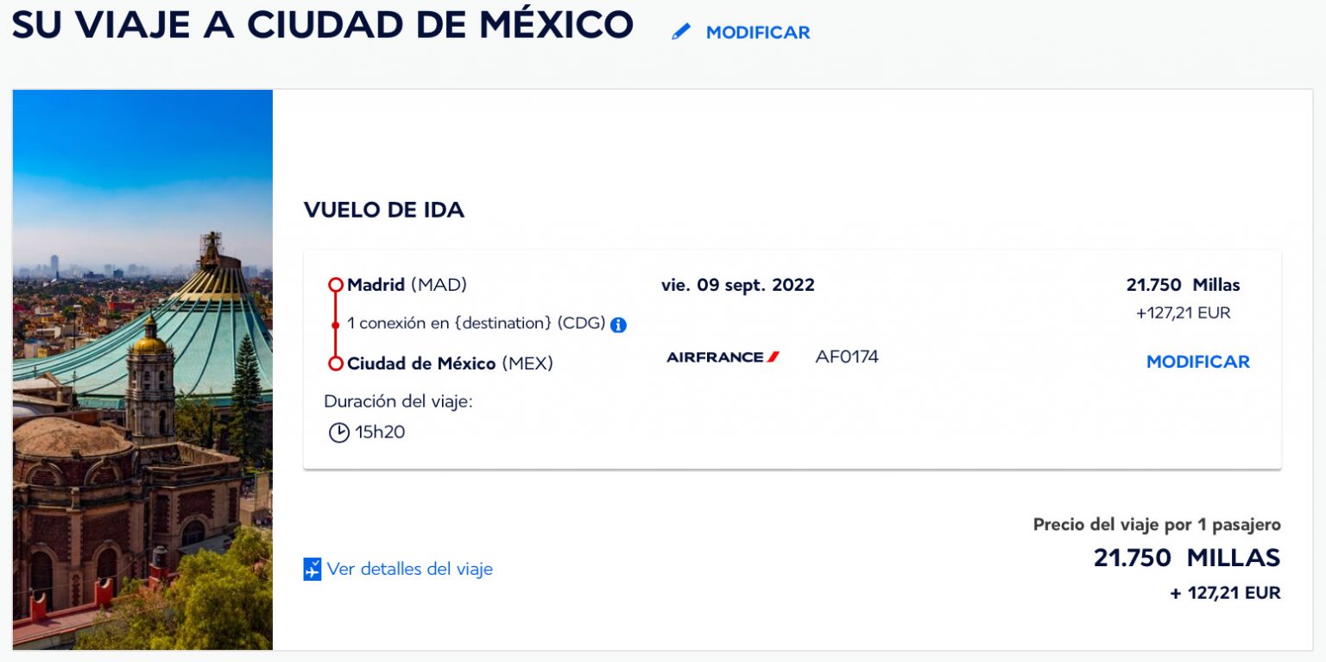This screenshot has width=1326, height=662.
Task: Click the connection dot on the route line
Action: 336,325
